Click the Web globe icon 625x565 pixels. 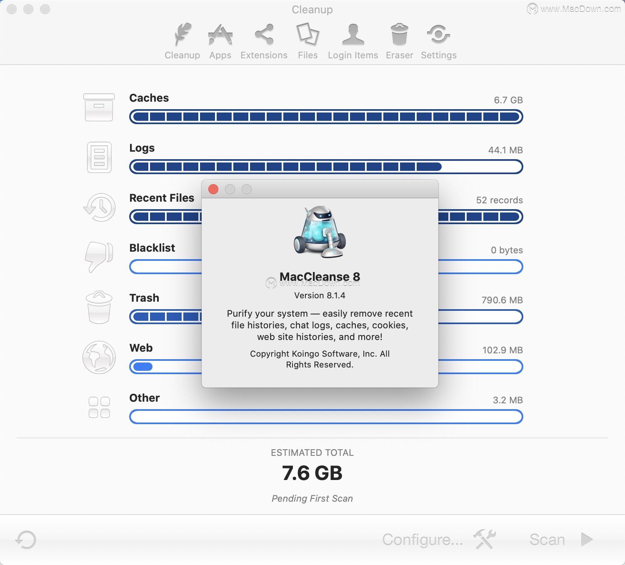(x=99, y=357)
